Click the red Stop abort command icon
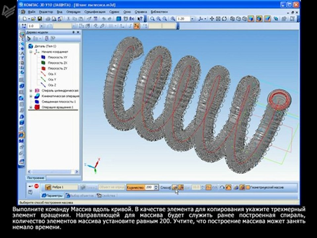The height and width of the screenshot is (238, 317). 36,186
